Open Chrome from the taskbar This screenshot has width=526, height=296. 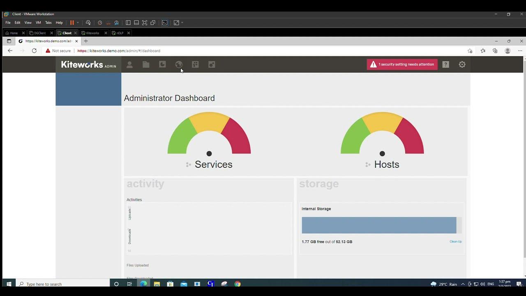238,284
